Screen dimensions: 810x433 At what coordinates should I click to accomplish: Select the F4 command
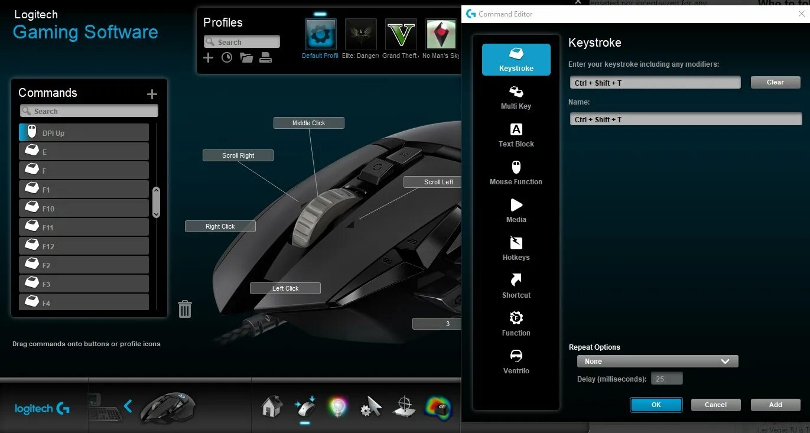coord(84,302)
